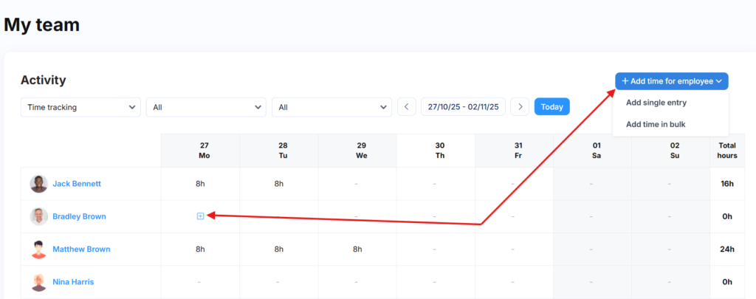The height and width of the screenshot is (299, 756).
Task: Click Jack Bennett's 8h entry on Tuesday 28
Action: (x=279, y=184)
